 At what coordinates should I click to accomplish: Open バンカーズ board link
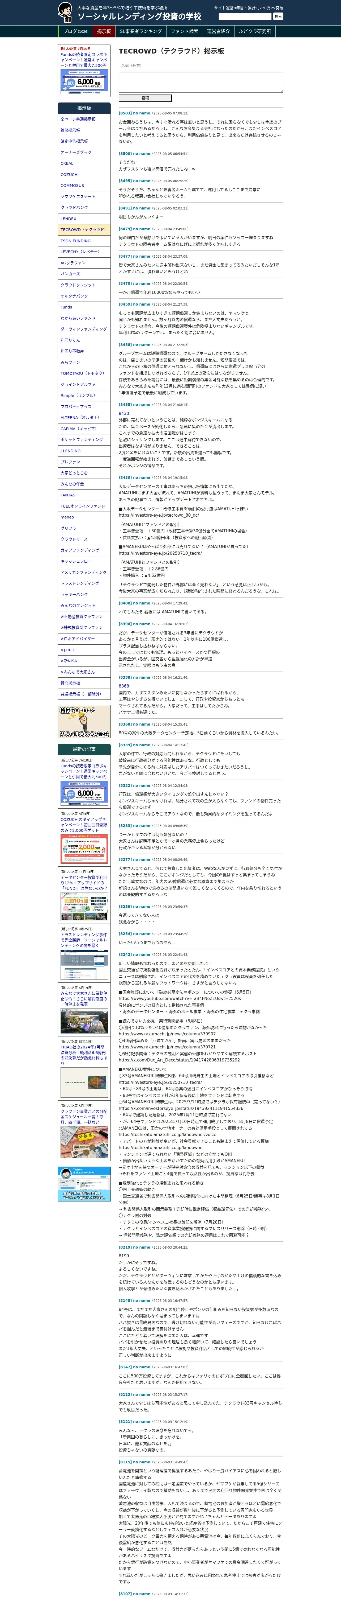point(84,274)
